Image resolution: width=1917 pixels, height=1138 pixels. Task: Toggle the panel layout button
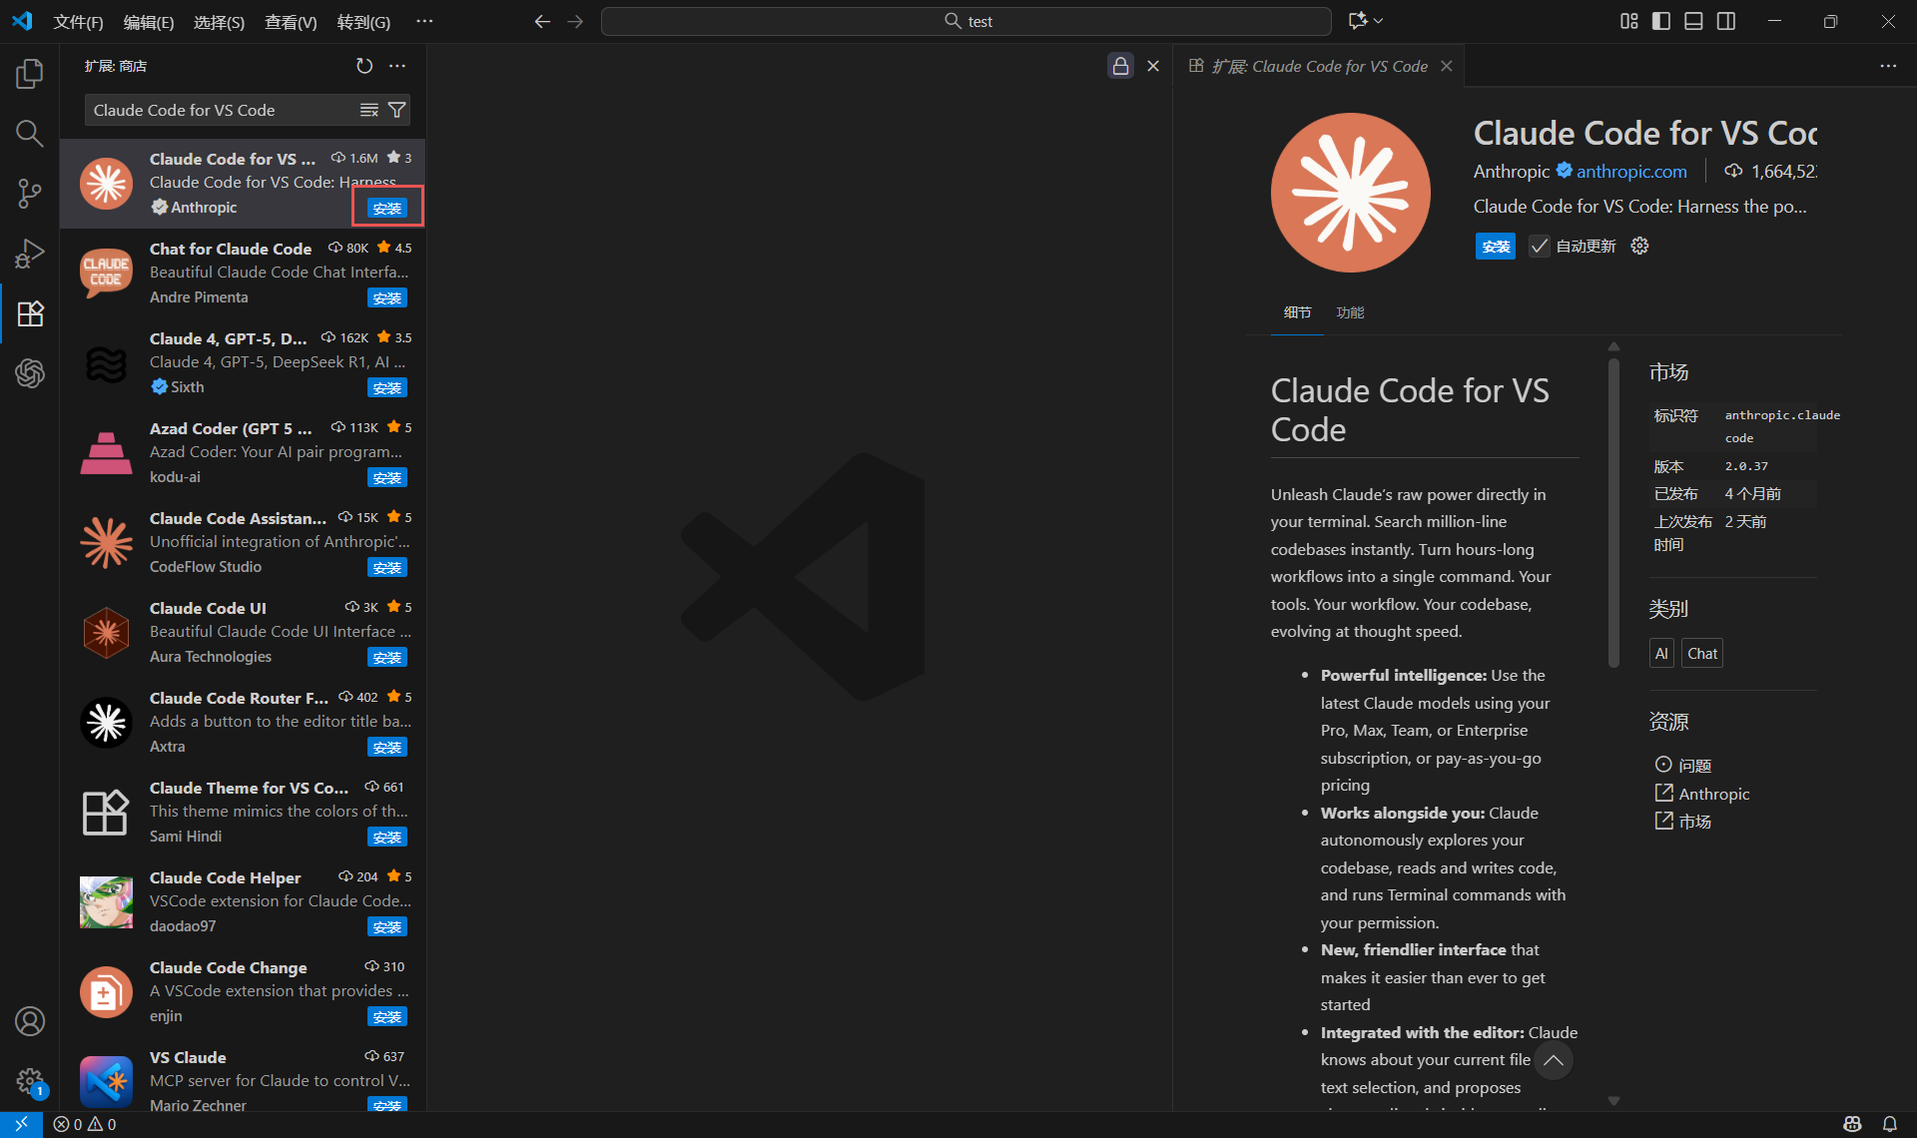coord(1693,21)
